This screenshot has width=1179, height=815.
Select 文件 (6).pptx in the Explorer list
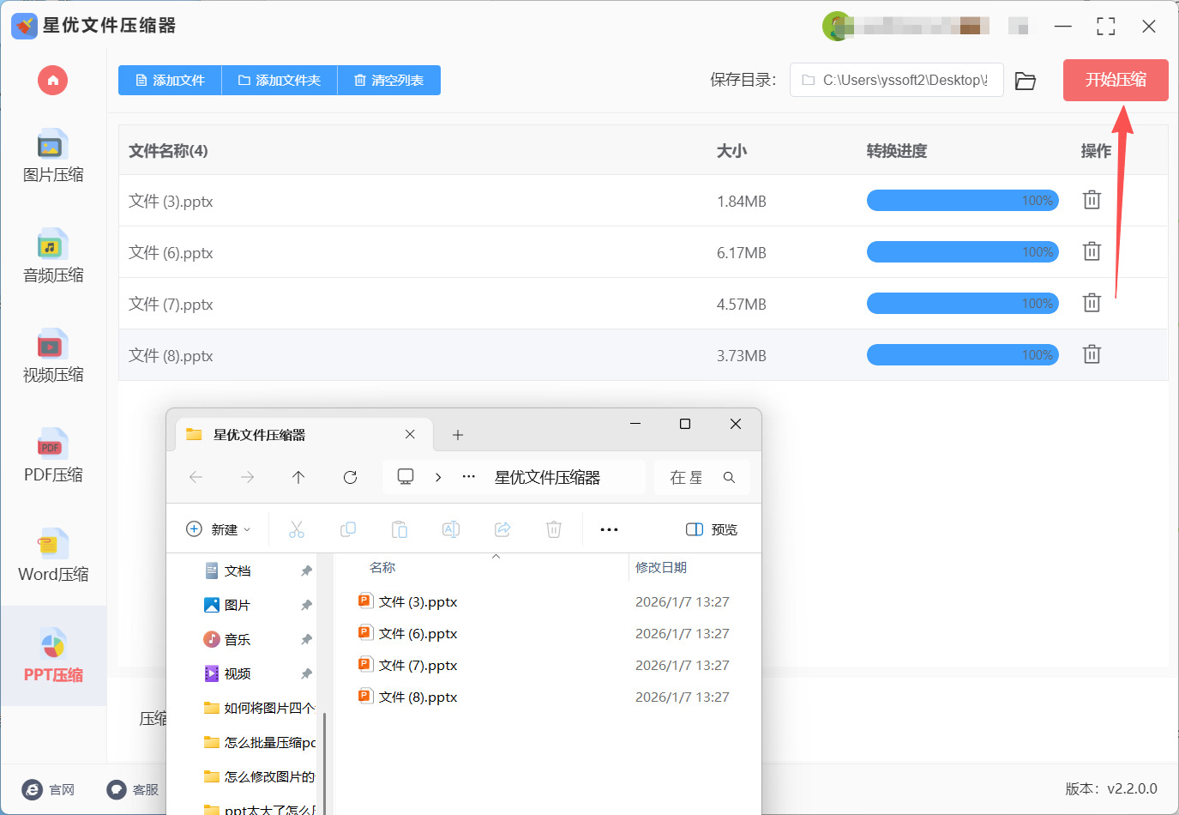[418, 634]
